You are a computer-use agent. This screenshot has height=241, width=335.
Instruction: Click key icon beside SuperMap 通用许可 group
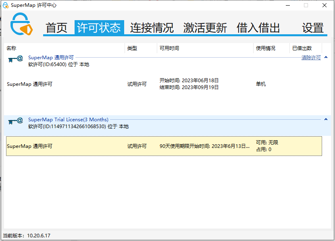click(15, 59)
